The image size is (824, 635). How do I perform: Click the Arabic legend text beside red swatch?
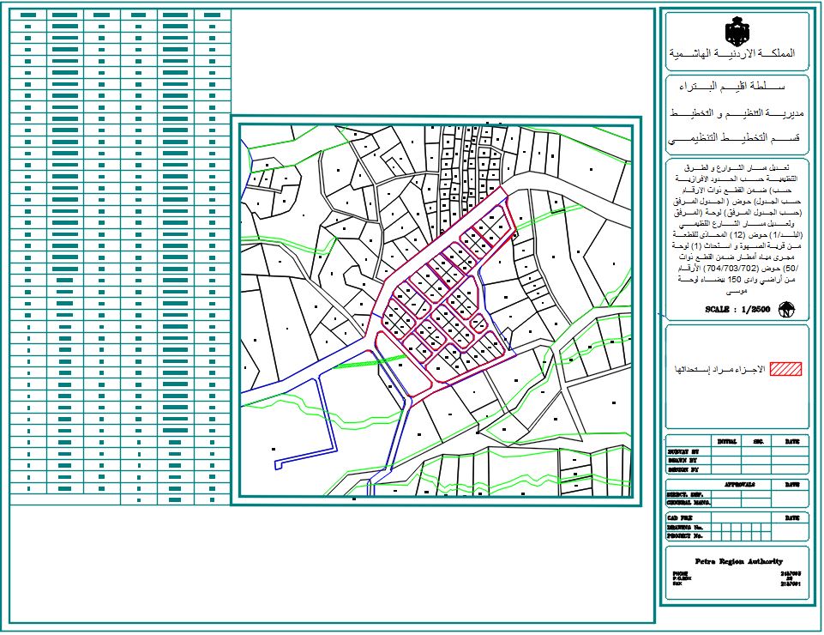(719, 368)
